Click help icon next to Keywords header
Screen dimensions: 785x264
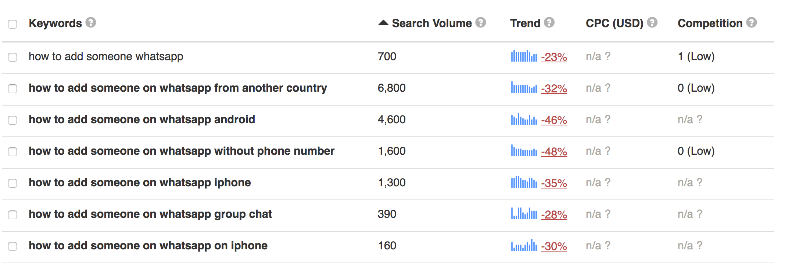click(x=91, y=23)
